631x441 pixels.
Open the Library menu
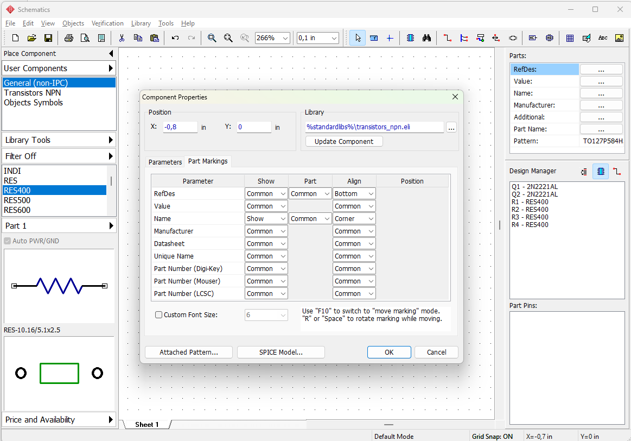(x=141, y=23)
